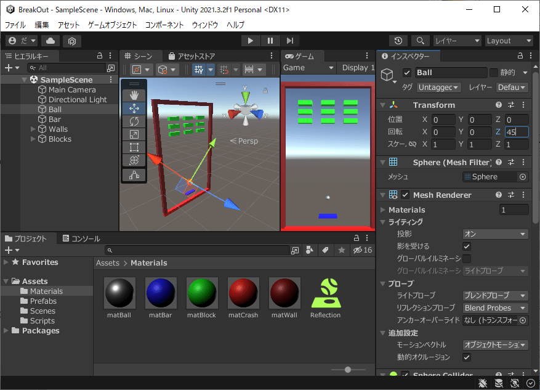Viewport: 540px width, 390px height.
Task: Toggle scale proportions link
Action: pyautogui.click(x=413, y=144)
